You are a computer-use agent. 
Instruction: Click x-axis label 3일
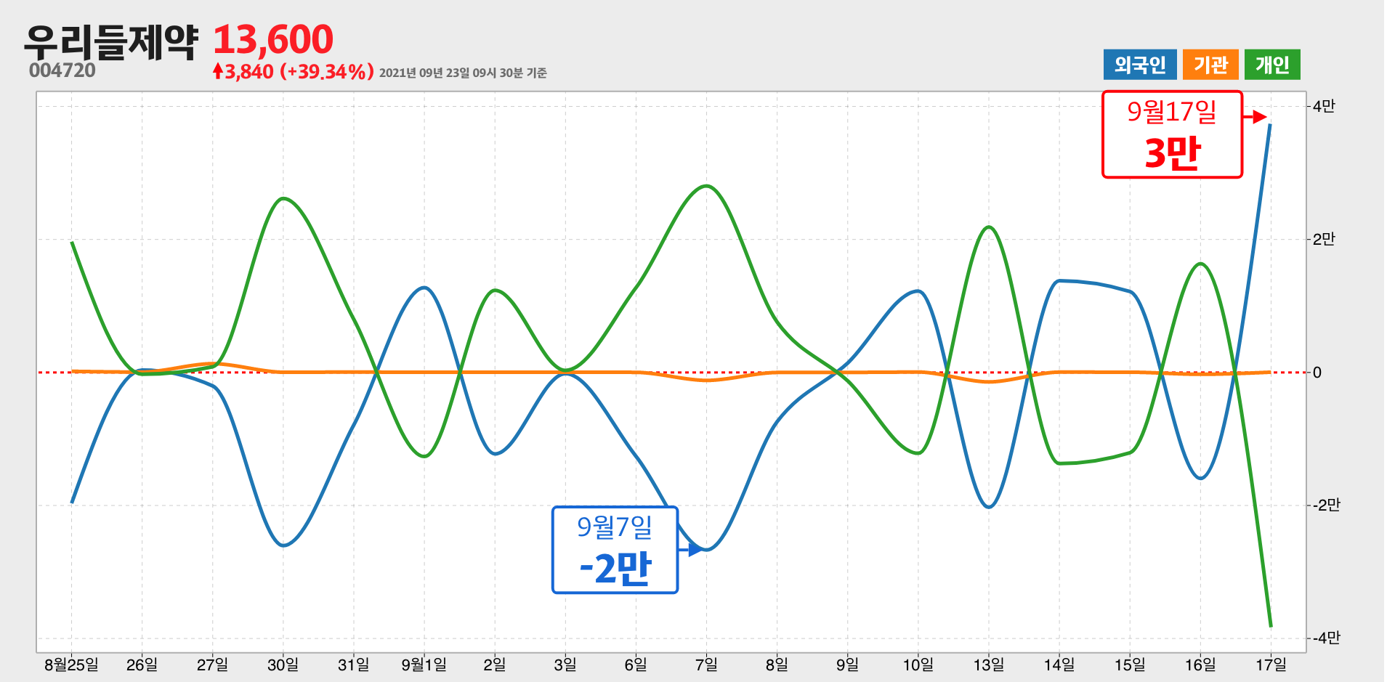pyautogui.click(x=565, y=665)
